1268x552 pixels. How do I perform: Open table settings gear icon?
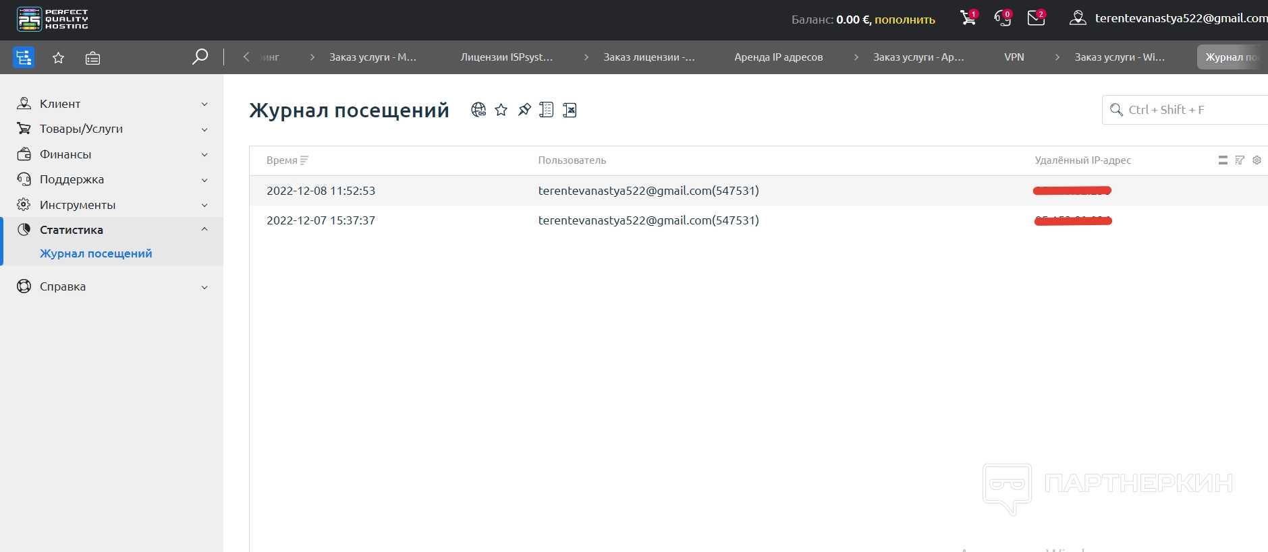[x=1257, y=160]
